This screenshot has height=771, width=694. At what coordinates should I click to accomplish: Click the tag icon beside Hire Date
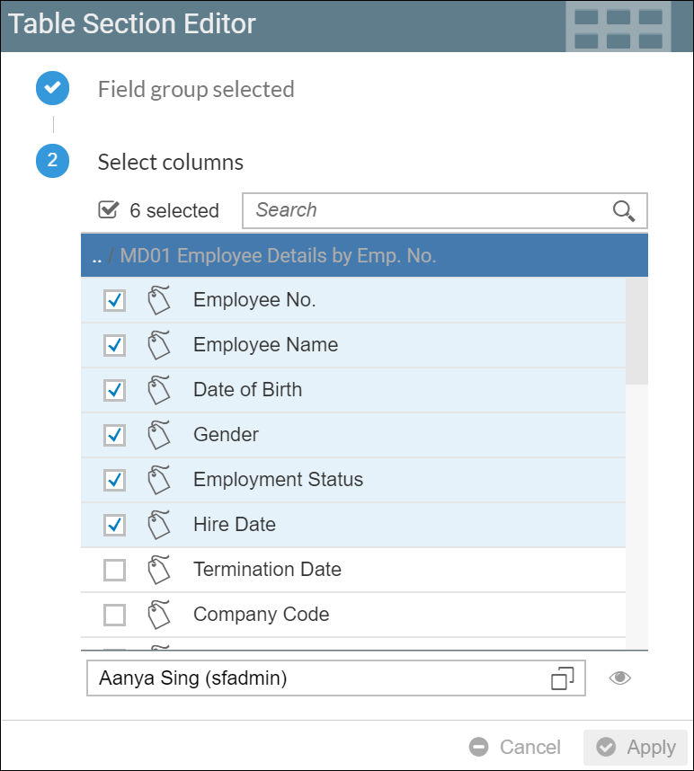click(159, 525)
